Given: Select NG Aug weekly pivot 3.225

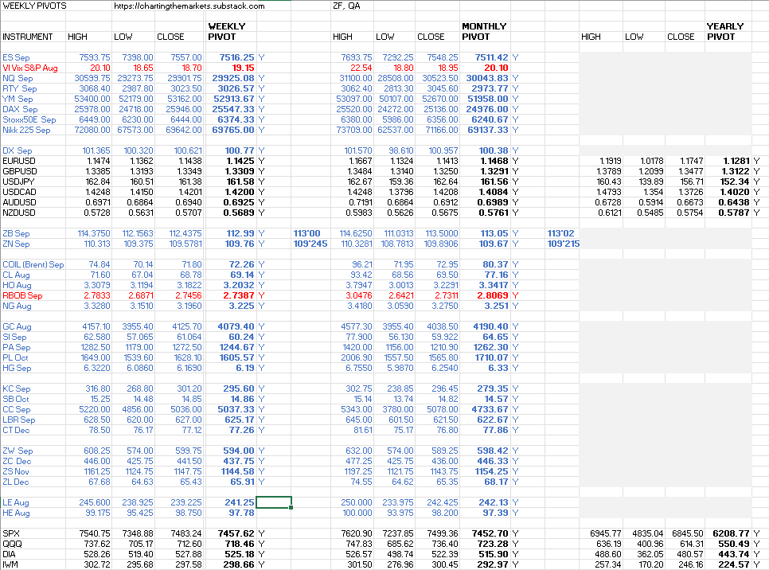Looking at the screenshot, I should 242,306.
